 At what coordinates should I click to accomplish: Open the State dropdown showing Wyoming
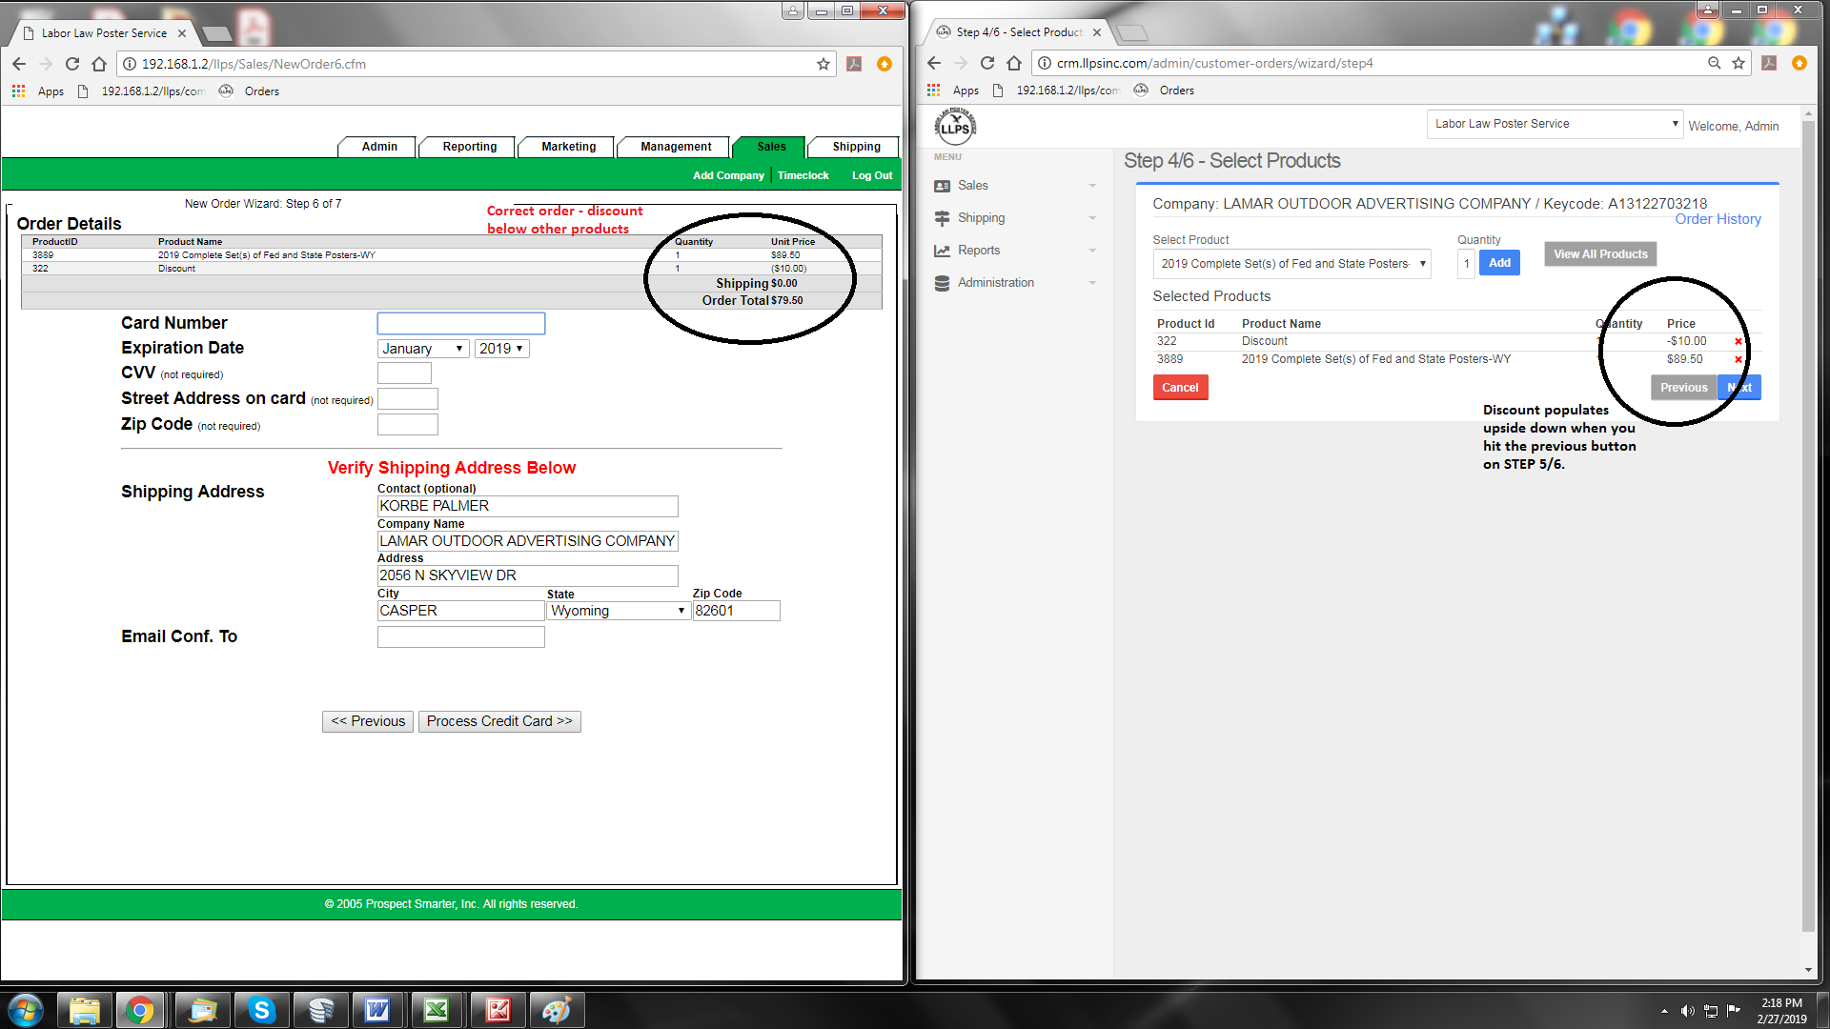pos(618,611)
